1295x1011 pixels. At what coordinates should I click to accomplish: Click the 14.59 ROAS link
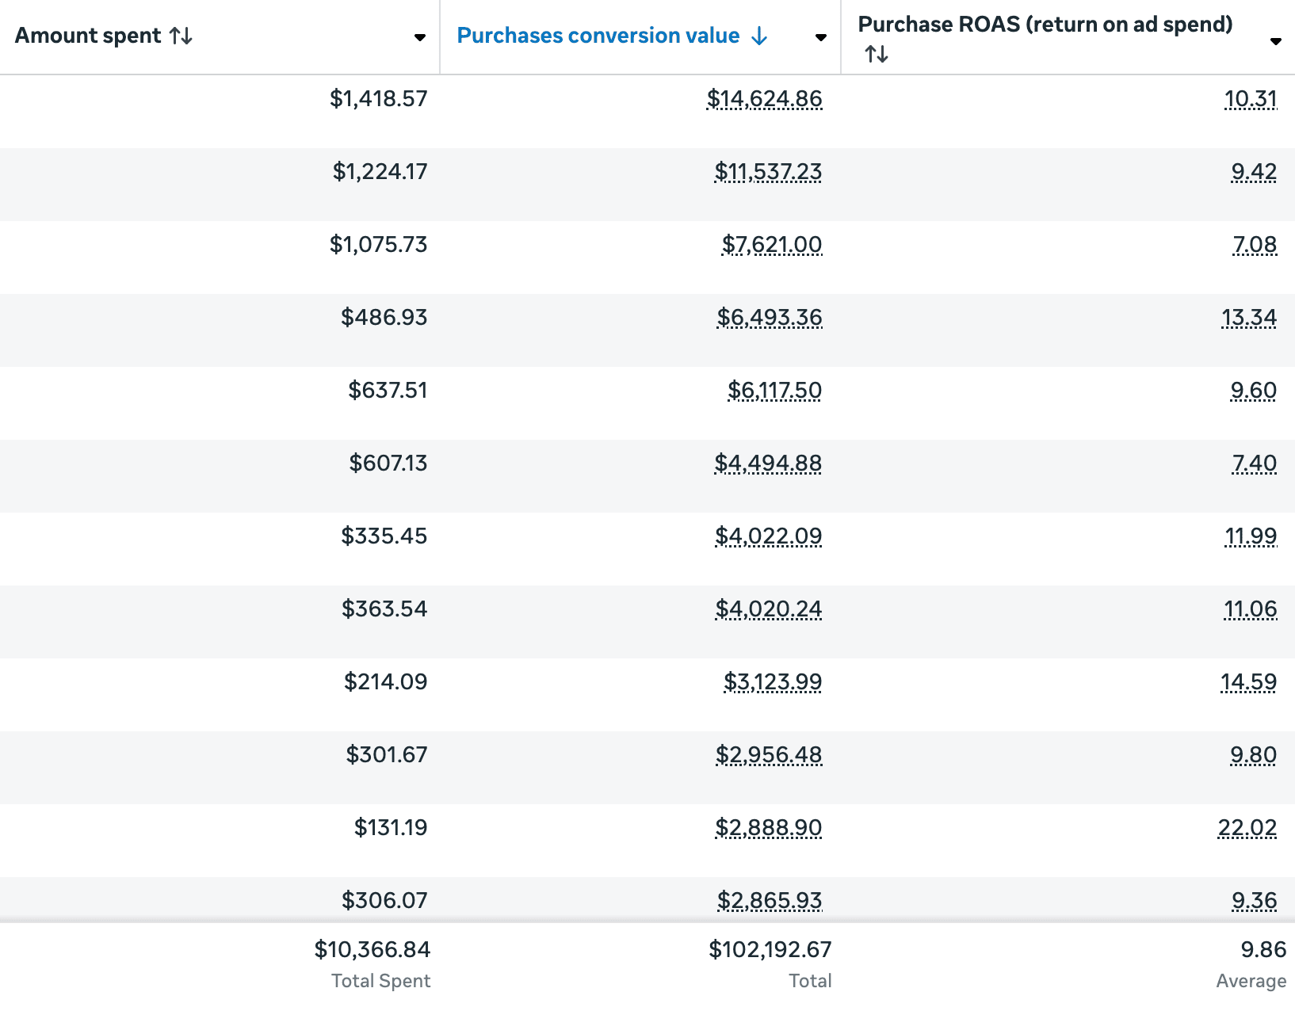click(1248, 682)
